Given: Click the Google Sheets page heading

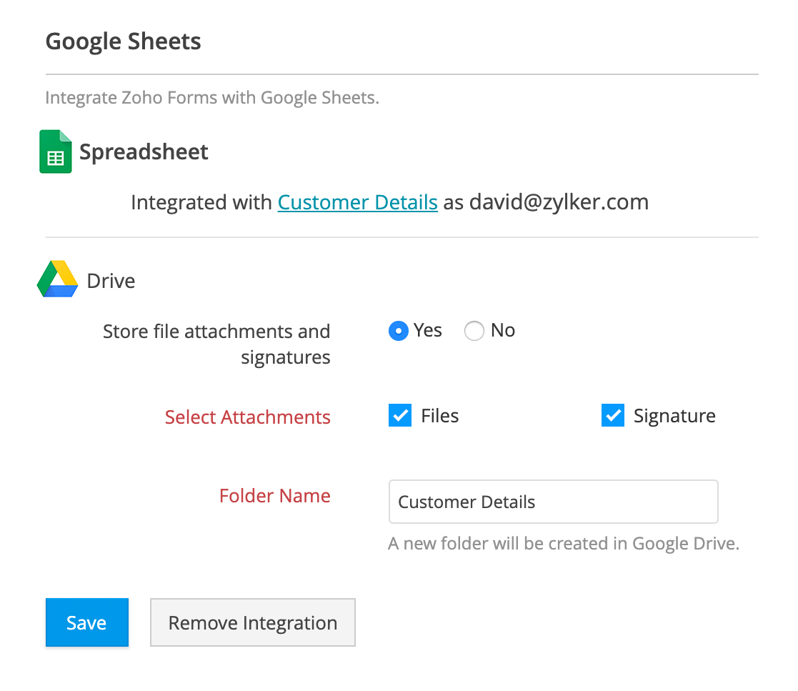Looking at the screenshot, I should tap(123, 41).
